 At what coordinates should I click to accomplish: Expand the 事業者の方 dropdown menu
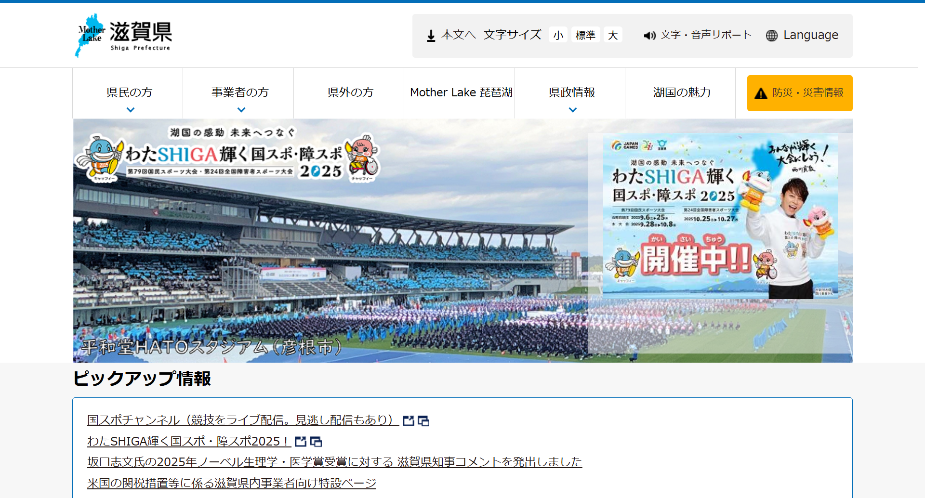tap(241, 109)
